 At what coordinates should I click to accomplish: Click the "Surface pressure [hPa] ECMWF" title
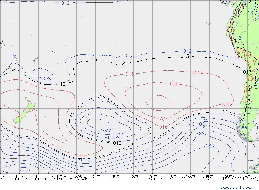[x=44, y=179]
